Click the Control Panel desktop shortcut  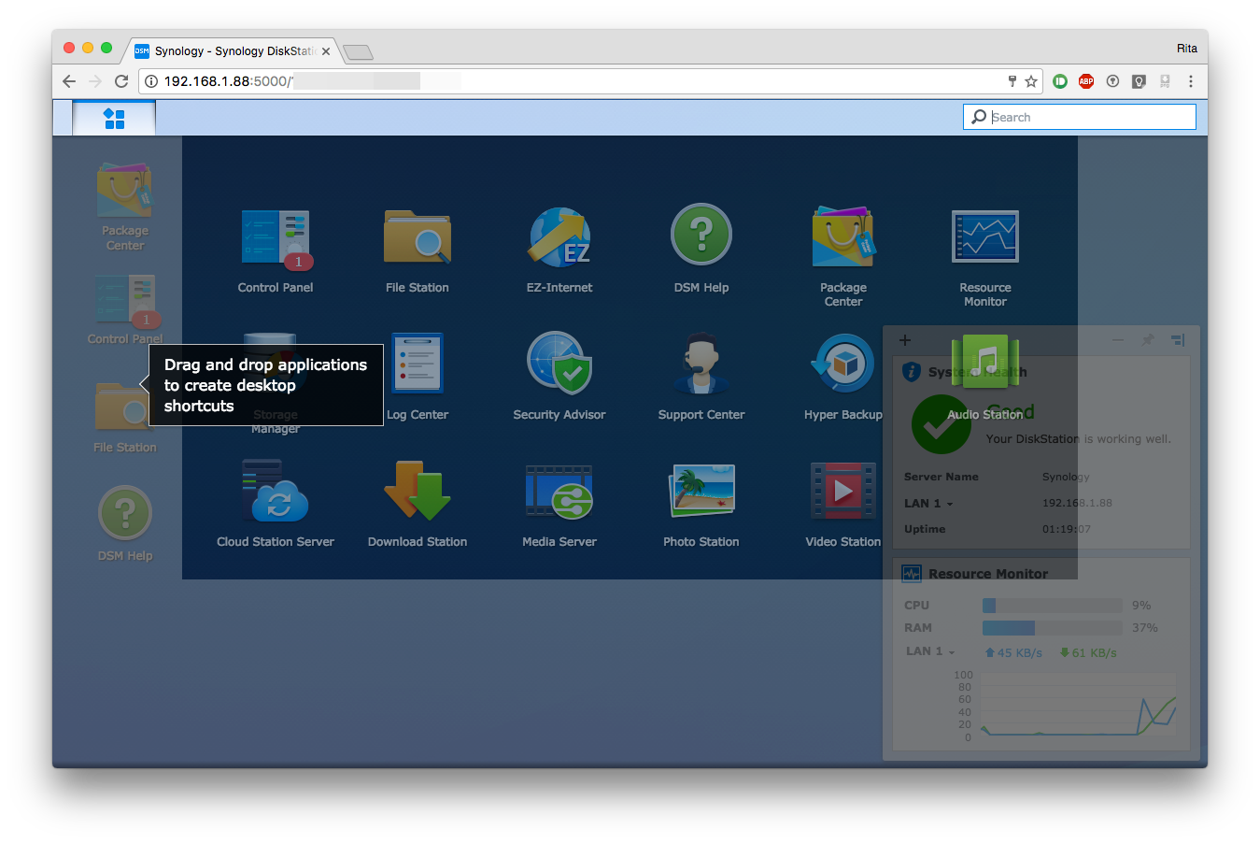pyautogui.click(x=125, y=301)
